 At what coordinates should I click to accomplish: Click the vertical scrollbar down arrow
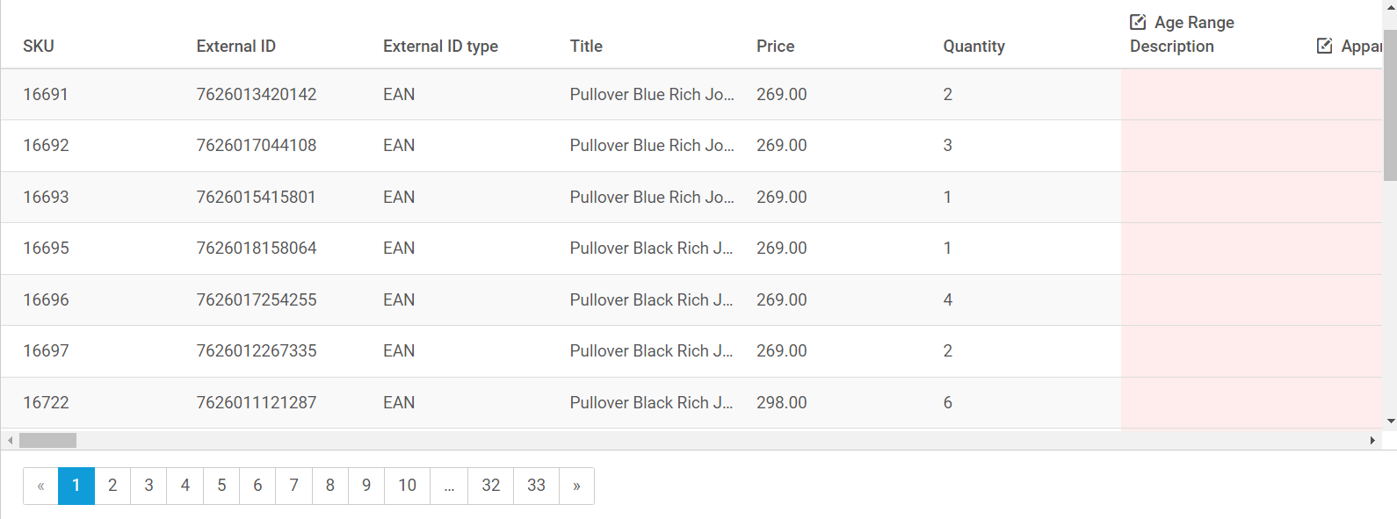[x=1390, y=421]
